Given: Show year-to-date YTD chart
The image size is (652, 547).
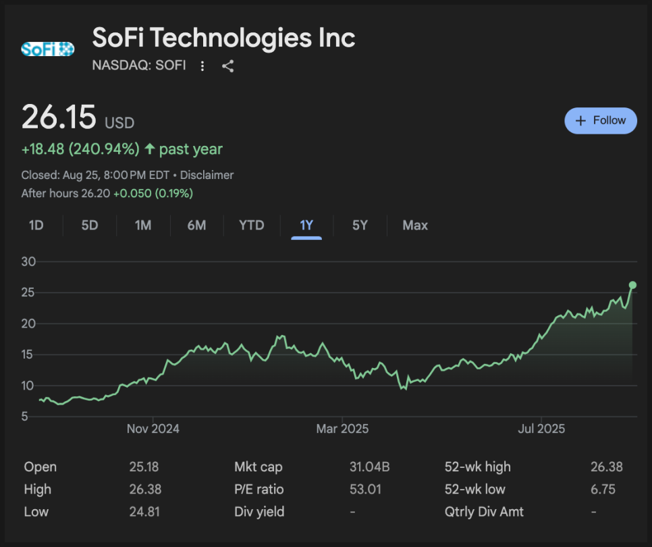Looking at the screenshot, I should coord(252,226).
